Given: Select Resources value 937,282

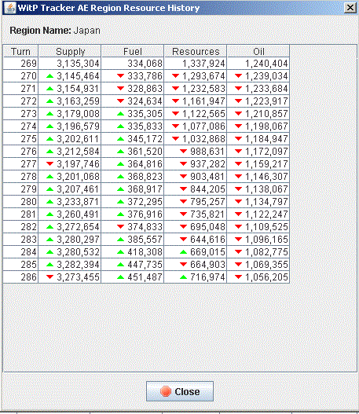Looking at the screenshot, I should click(x=207, y=164).
